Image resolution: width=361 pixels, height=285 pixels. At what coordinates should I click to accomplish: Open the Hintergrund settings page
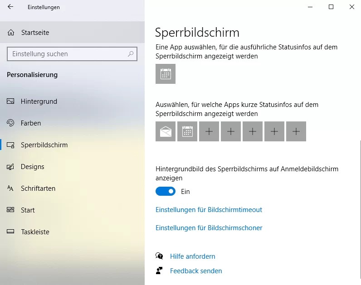coord(72,101)
